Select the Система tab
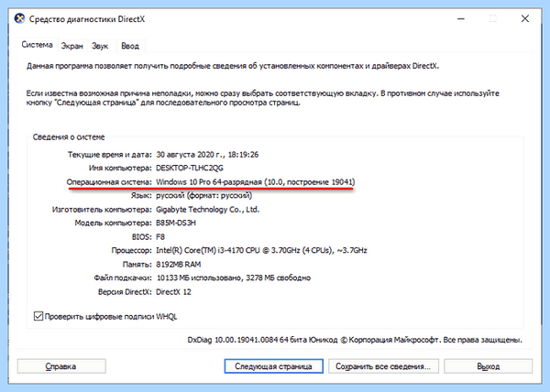This screenshot has width=550, height=392. [38, 45]
